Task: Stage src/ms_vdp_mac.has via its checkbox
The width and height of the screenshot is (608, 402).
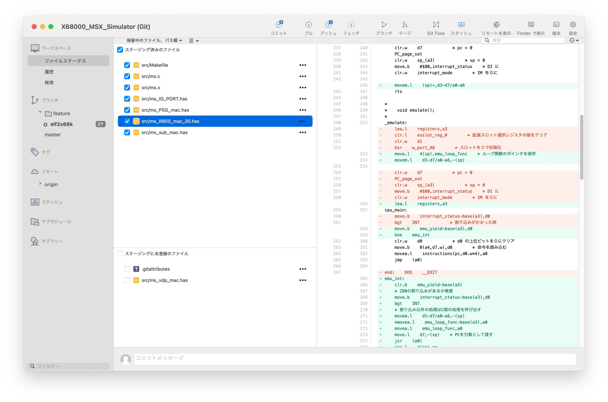Action: click(x=127, y=280)
